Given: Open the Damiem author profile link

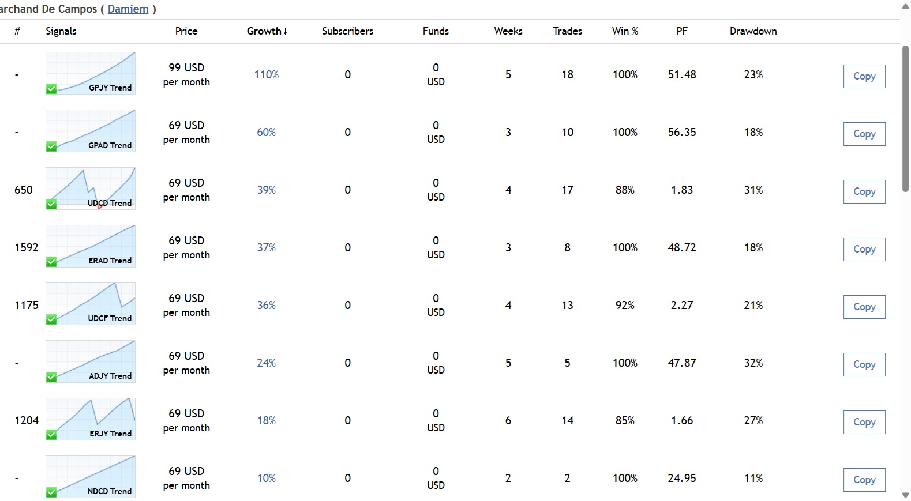Looking at the screenshot, I should 128,9.
